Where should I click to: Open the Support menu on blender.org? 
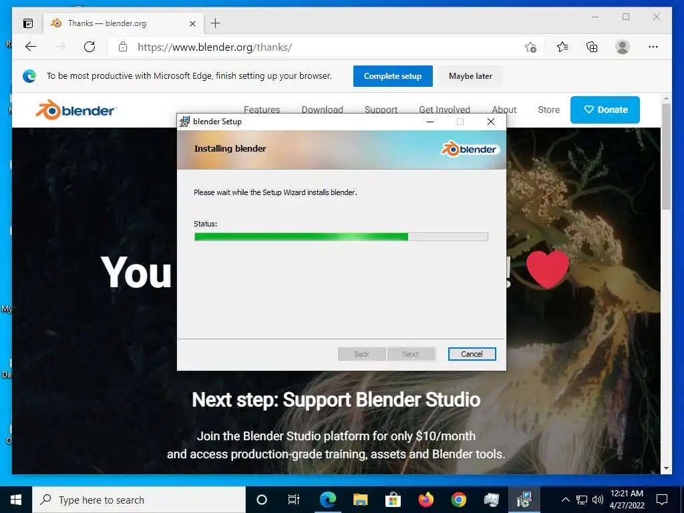click(381, 110)
